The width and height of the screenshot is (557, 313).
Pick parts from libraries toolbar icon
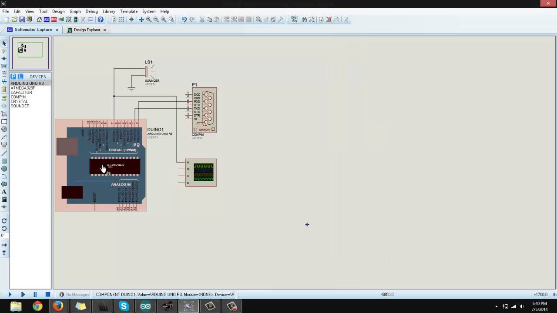(258, 20)
